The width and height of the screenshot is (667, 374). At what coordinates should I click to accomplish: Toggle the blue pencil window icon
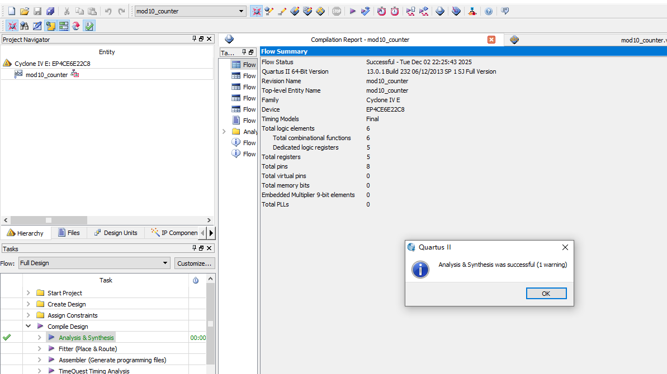click(x=37, y=26)
